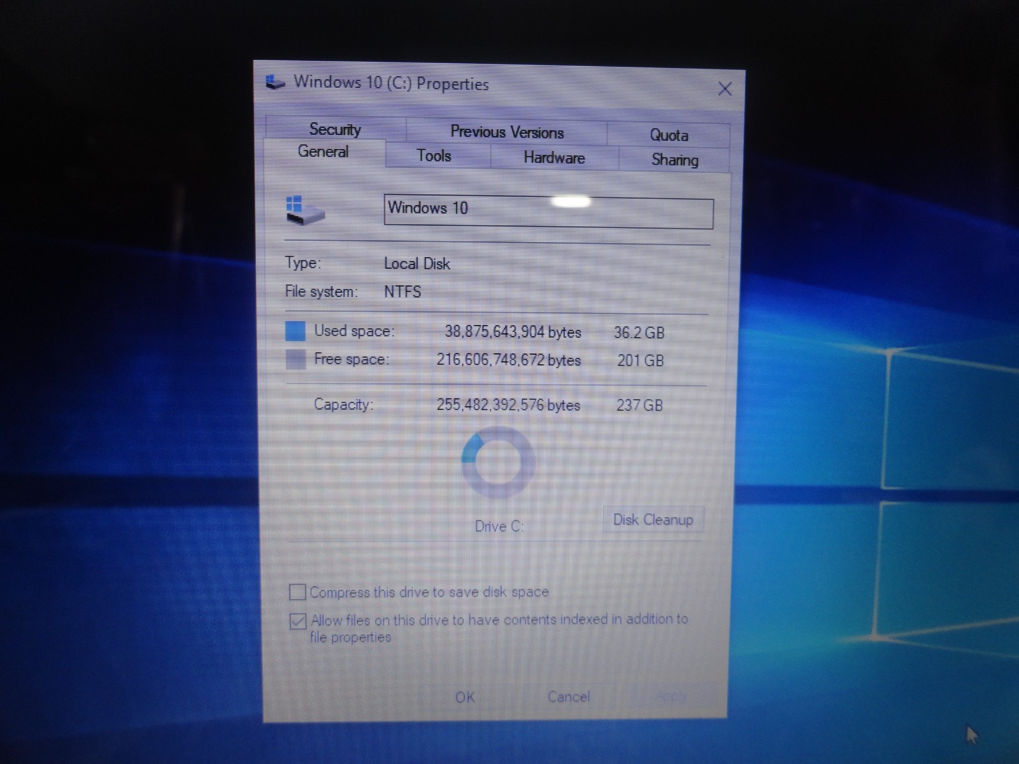This screenshot has width=1019, height=764.
Task: Click the gray Free space color swatch
Action: click(x=296, y=359)
